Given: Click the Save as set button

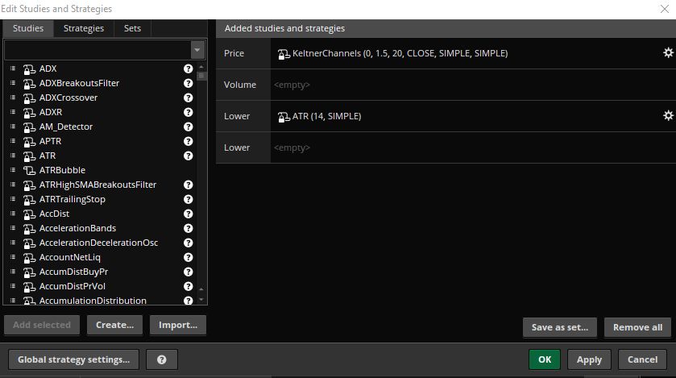Looking at the screenshot, I should 559,327.
